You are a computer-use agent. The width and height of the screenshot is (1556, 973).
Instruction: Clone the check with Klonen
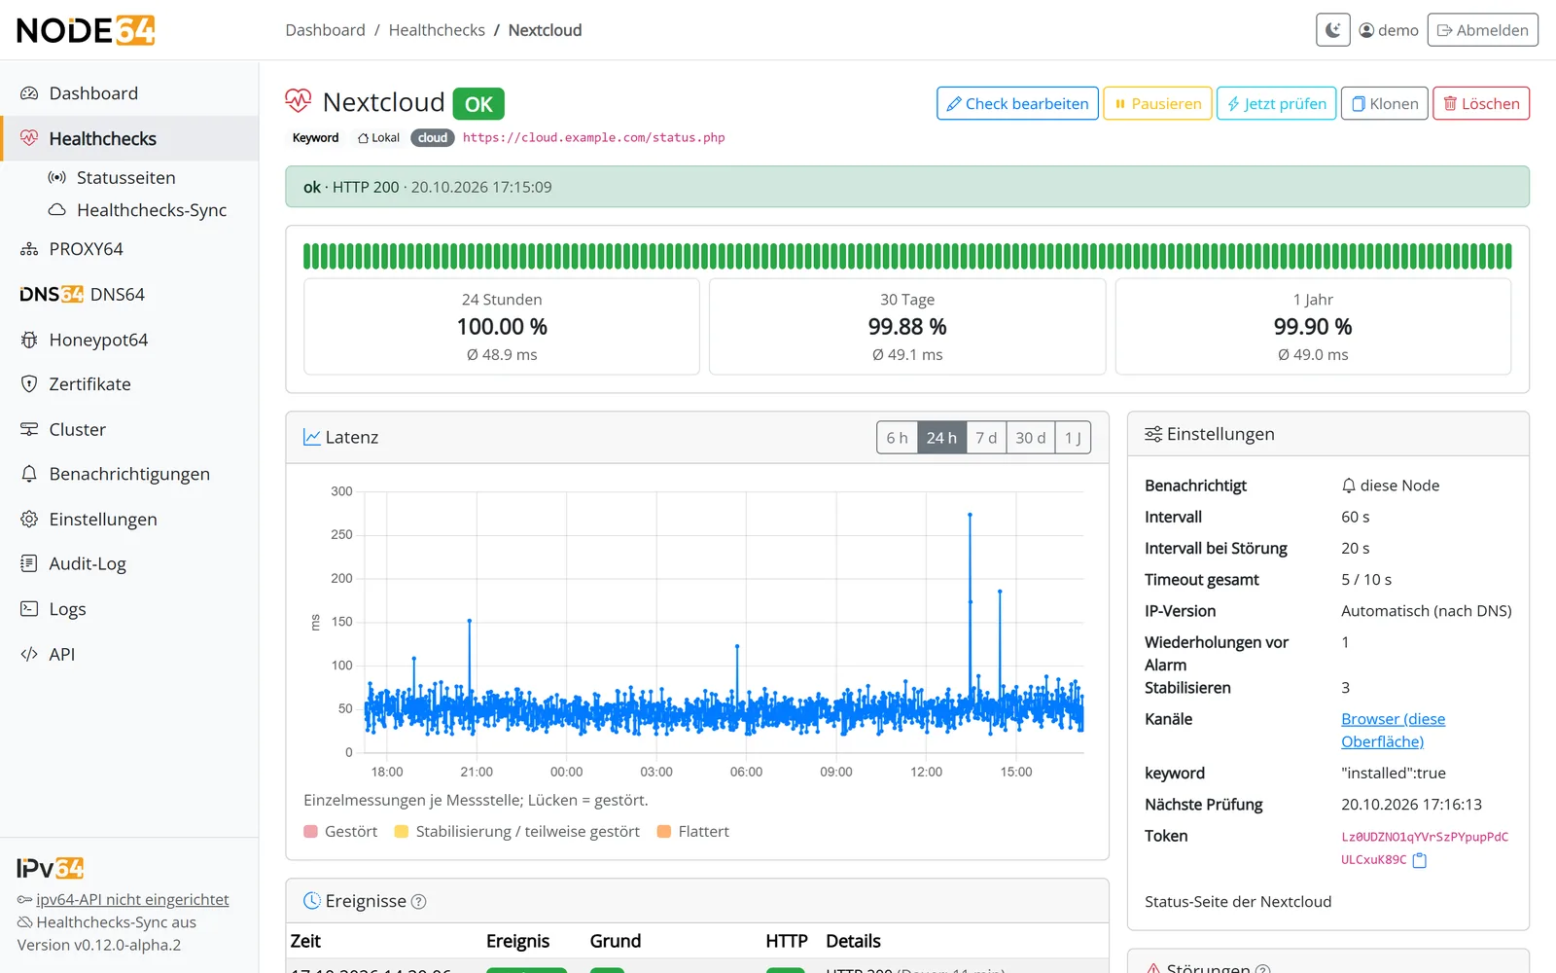coord(1384,104)
